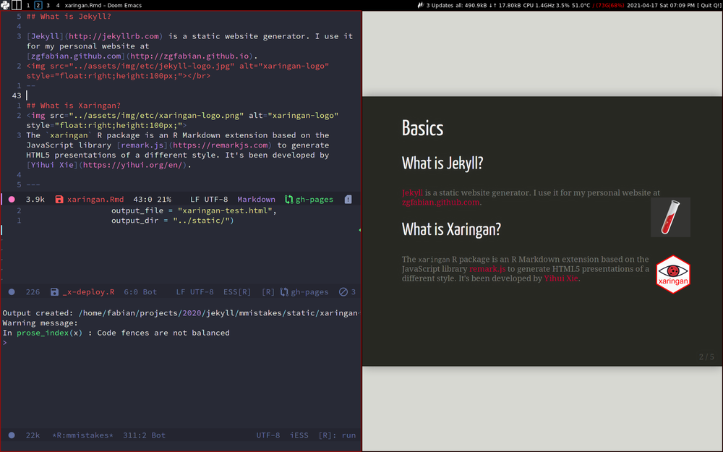723x452 pixels.
Task: Click the buffer state dot for _x-deploy.R
Action: (12, 292)
